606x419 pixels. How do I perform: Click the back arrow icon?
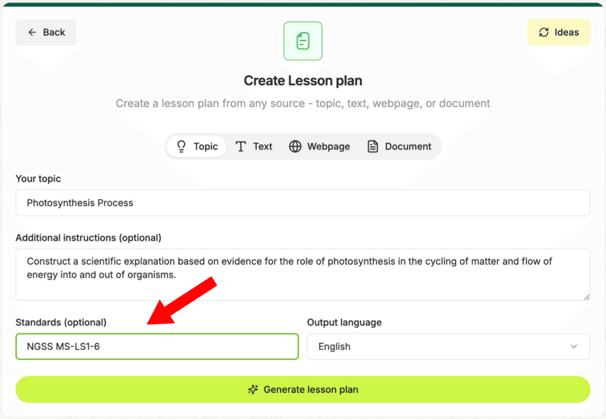[x=32, y=33]
